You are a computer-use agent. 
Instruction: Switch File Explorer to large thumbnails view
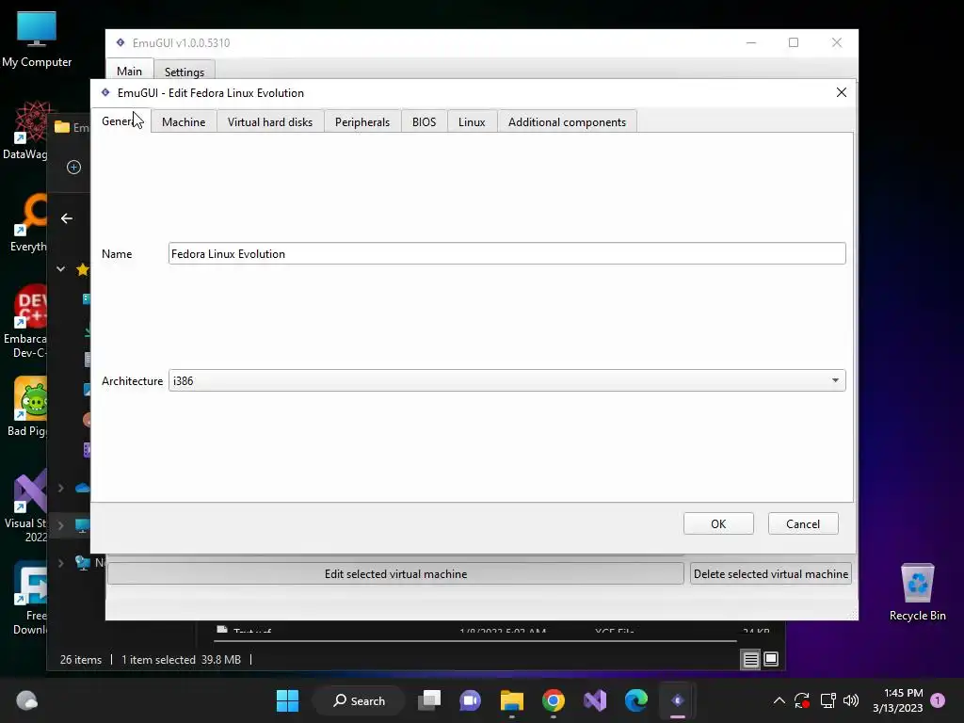click(x=771, y=660)
